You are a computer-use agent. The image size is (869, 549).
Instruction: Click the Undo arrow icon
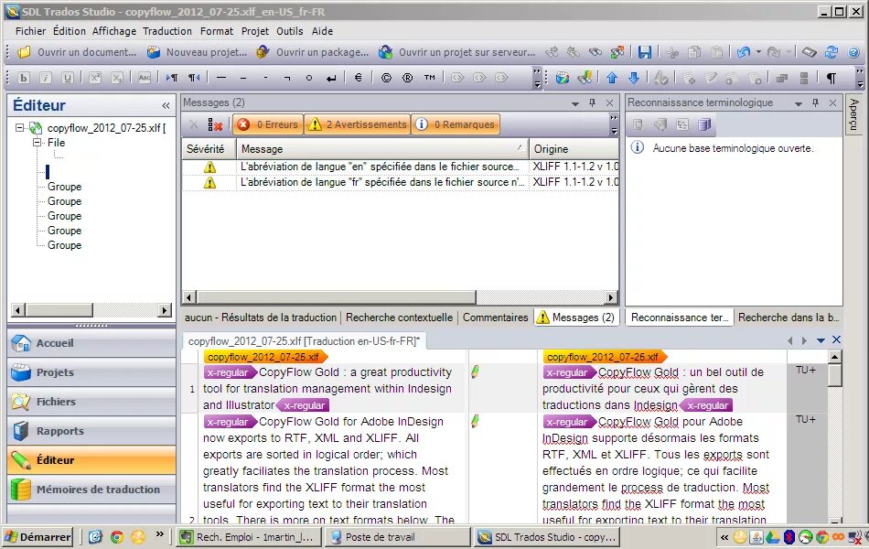(743, 52)
